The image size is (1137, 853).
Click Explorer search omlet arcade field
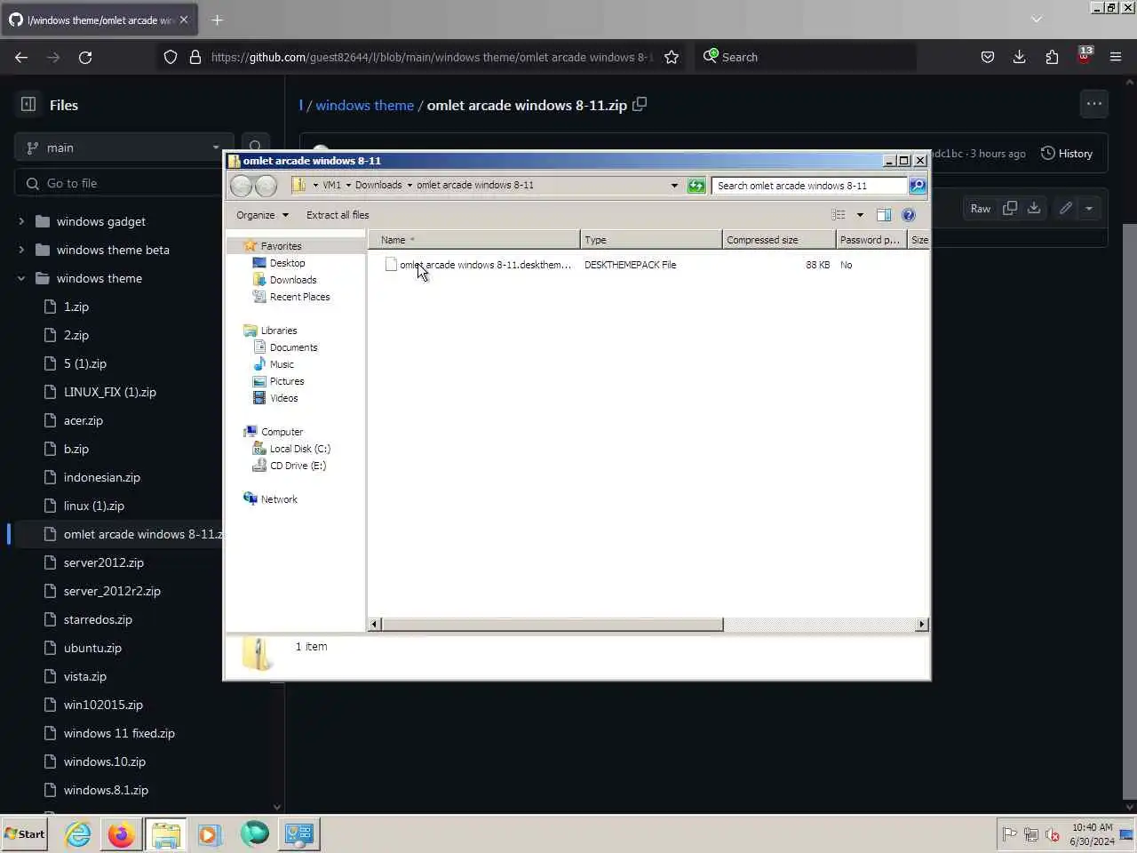click(x=808, y=186)
